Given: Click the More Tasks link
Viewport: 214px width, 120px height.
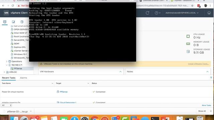Looking at the screenshot, I should pos(206,105).
